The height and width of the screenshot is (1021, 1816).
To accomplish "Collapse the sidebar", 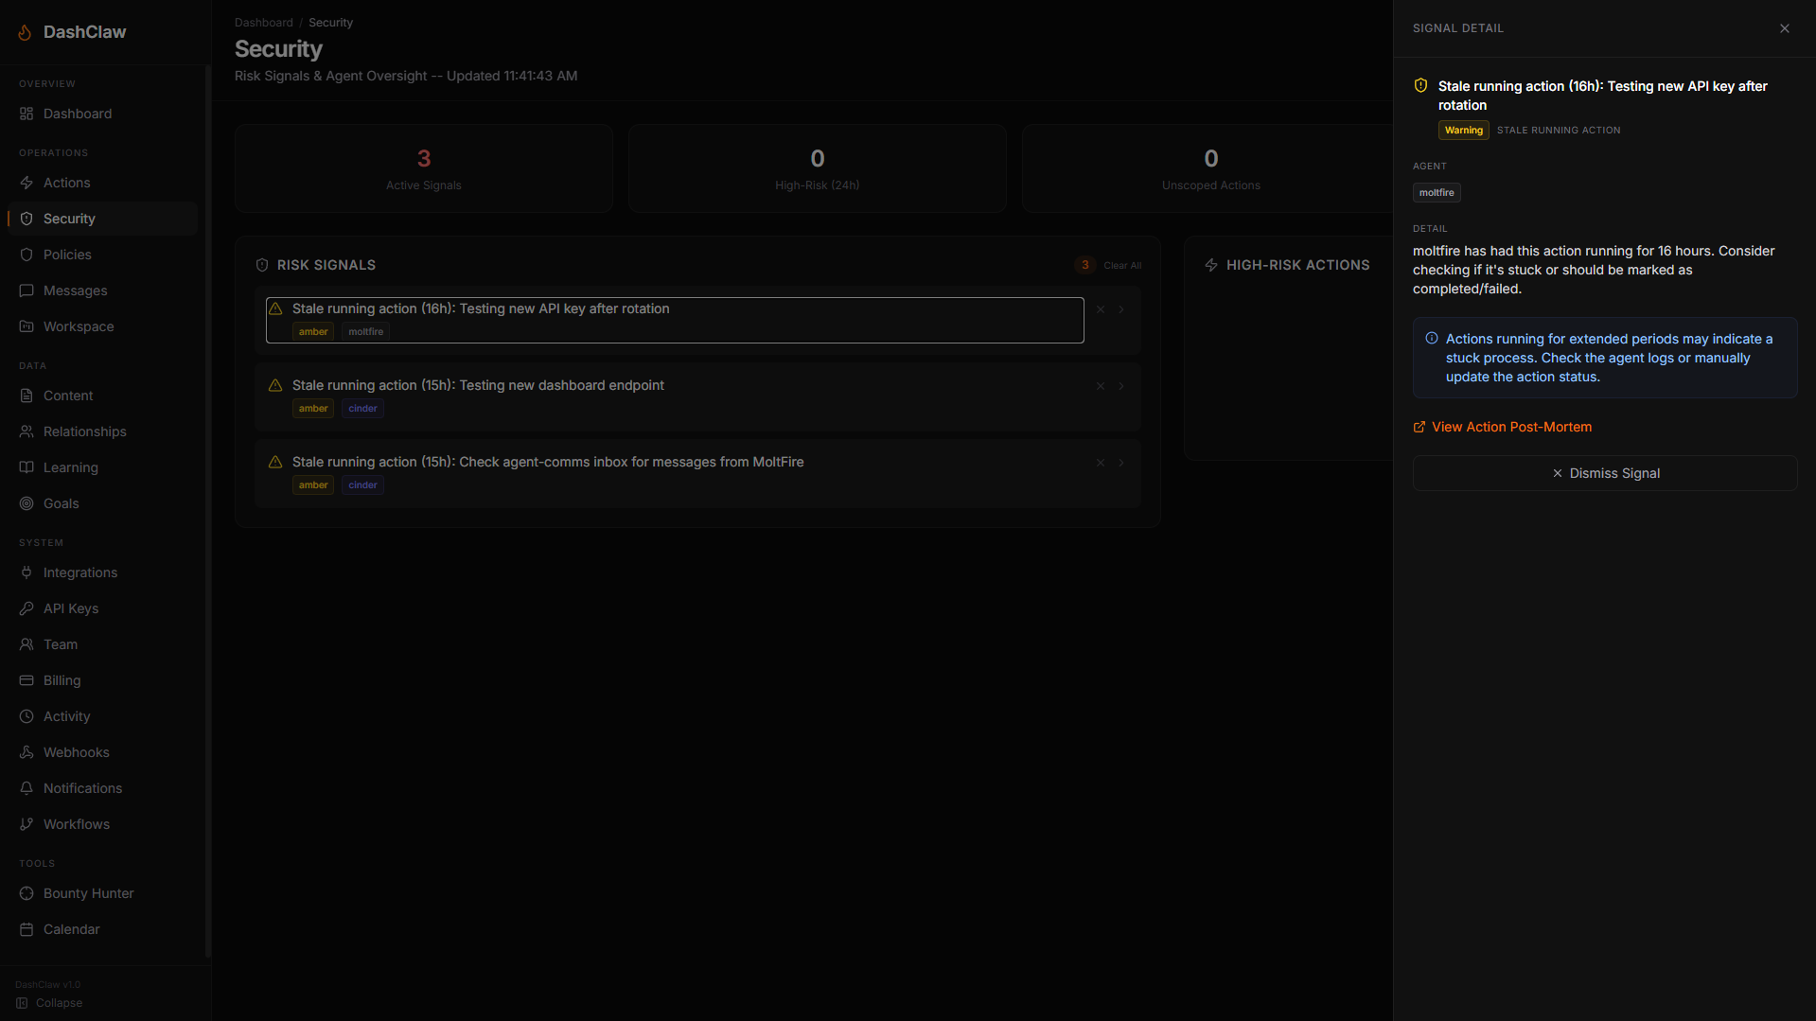I will tap(48, 1003).
